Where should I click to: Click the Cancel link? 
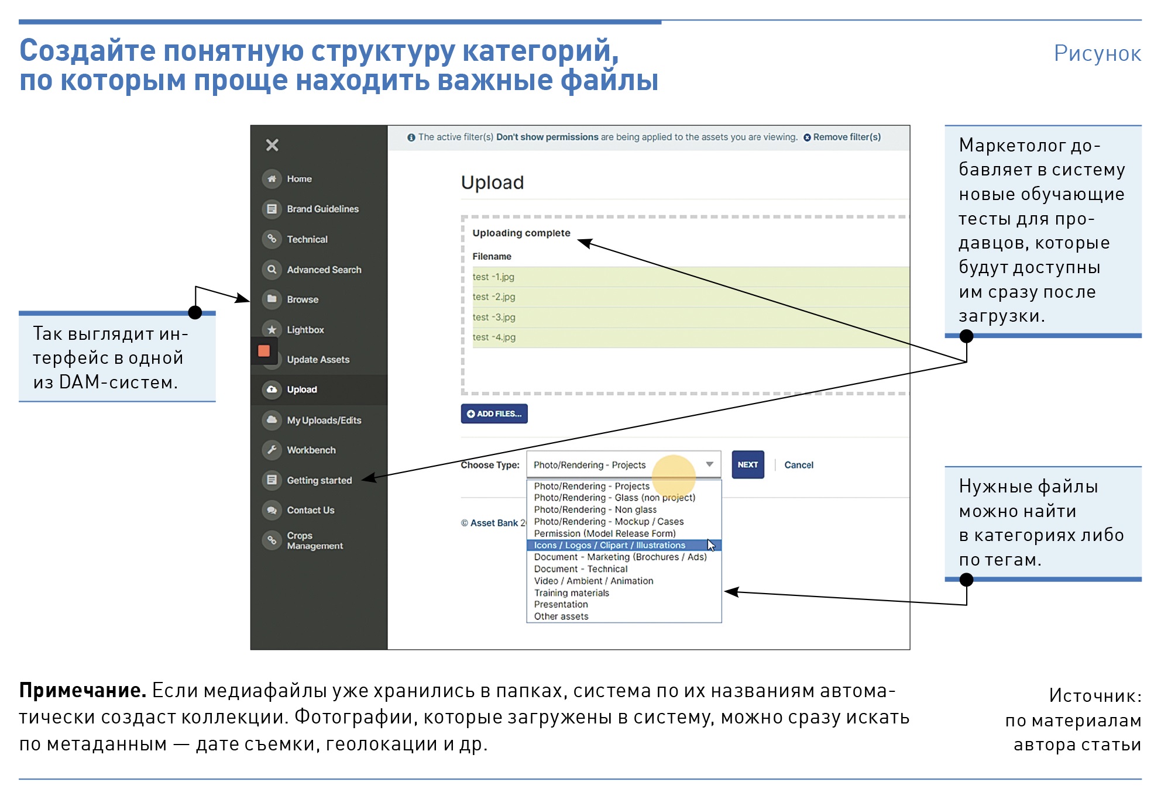click(799, 465)
